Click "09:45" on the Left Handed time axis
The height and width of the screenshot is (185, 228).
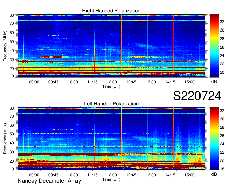tap(53, 175)
